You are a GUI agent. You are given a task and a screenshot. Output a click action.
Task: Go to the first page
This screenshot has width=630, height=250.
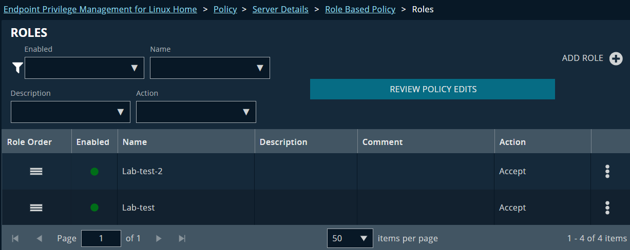pyautogui.click(x=15, y=238)
